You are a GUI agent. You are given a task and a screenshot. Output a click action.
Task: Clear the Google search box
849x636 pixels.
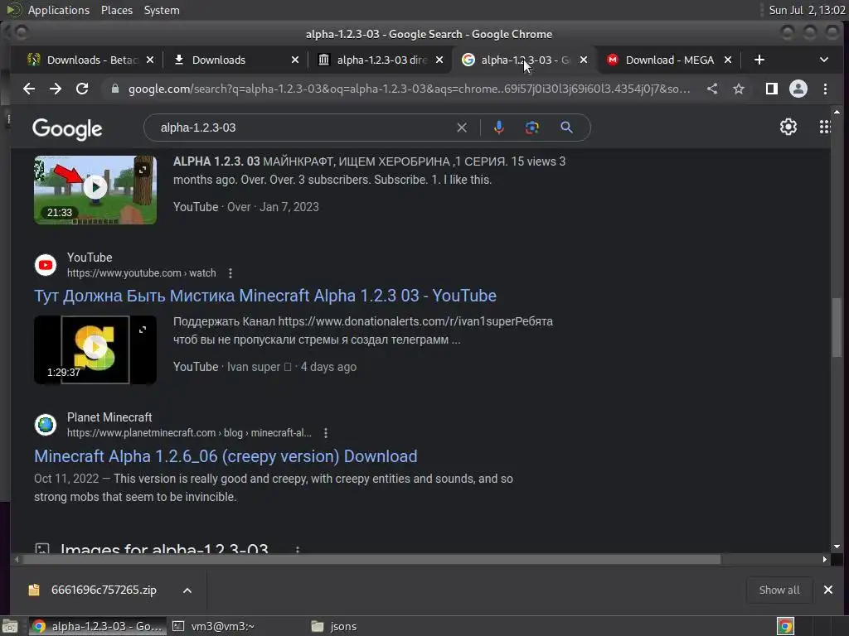(x=461, y=128)
